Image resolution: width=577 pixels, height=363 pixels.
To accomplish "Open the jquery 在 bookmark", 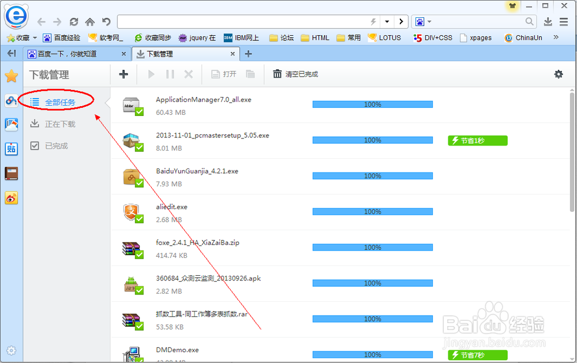I will point(197,38).
